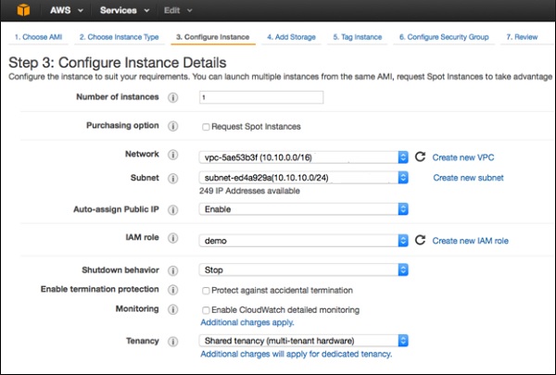Viewport: 556px width, 375px height.
Task: Check Protect against accidental termination
Action: pos(206,291)
